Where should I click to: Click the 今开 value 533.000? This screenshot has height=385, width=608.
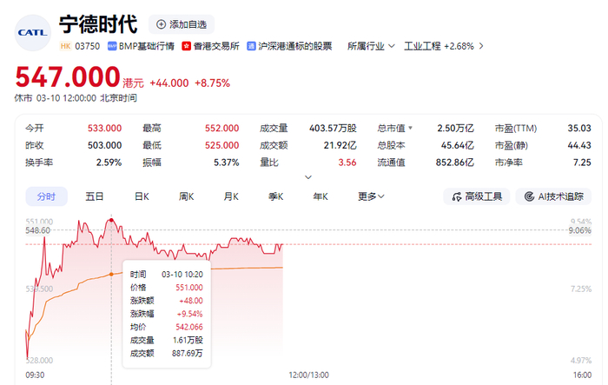tap(105, 128)
